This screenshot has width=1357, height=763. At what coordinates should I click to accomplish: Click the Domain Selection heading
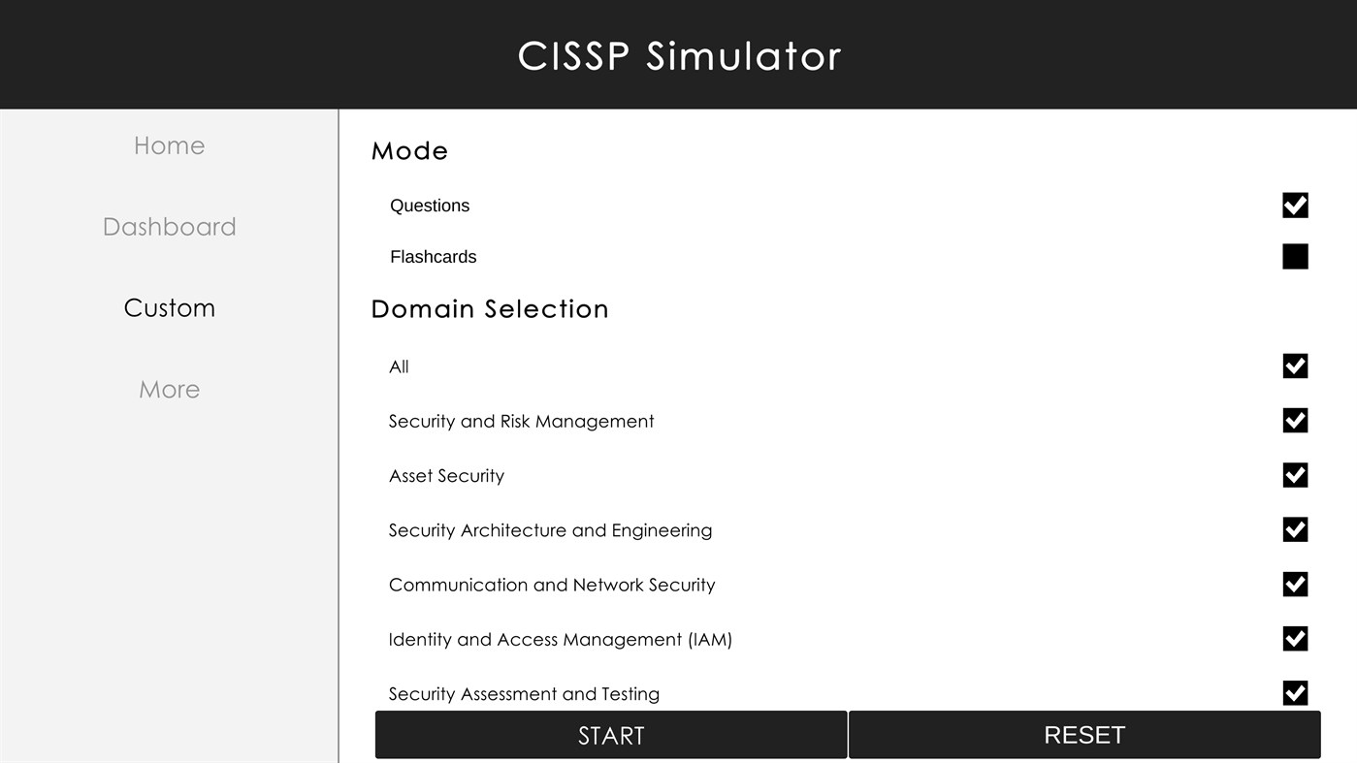tap(489, 308)
